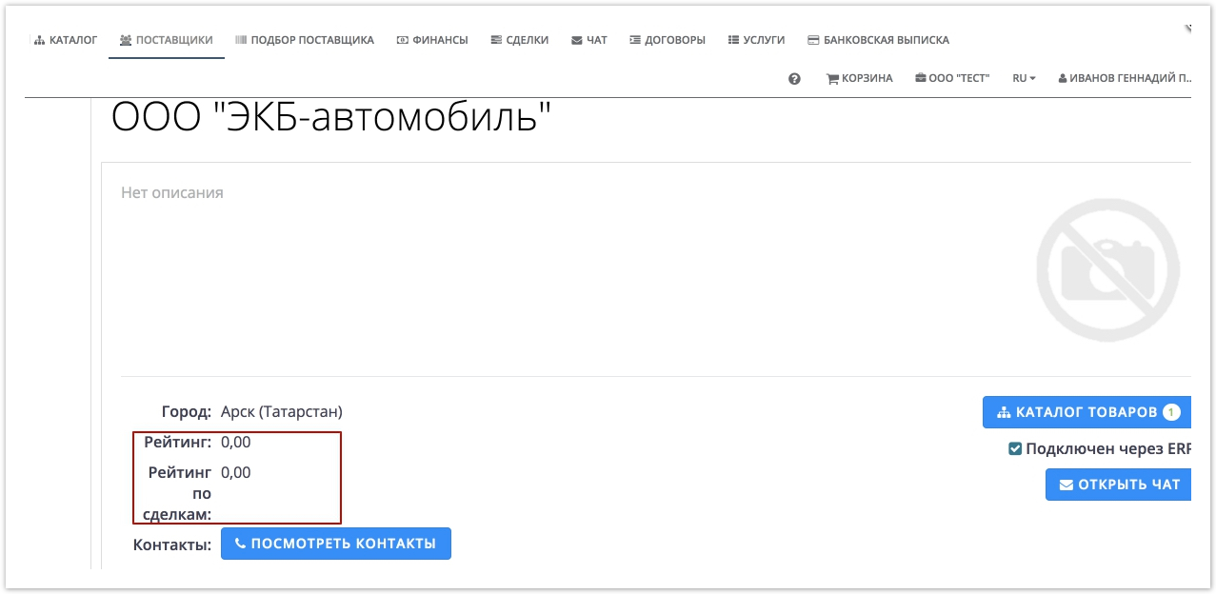Select the ПОСТАВЩИКИ tab

[167, 40]
